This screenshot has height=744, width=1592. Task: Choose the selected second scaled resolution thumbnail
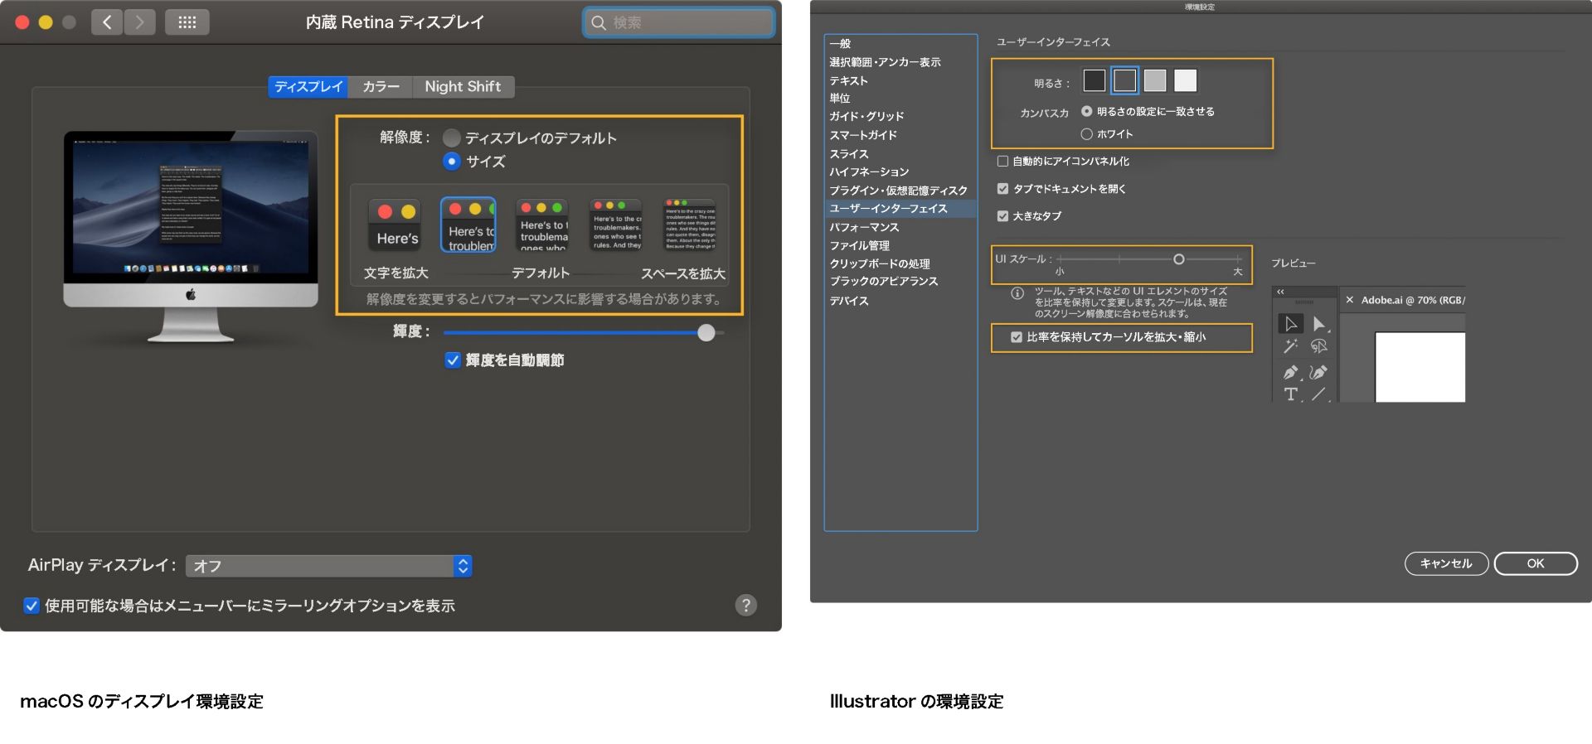468,225
